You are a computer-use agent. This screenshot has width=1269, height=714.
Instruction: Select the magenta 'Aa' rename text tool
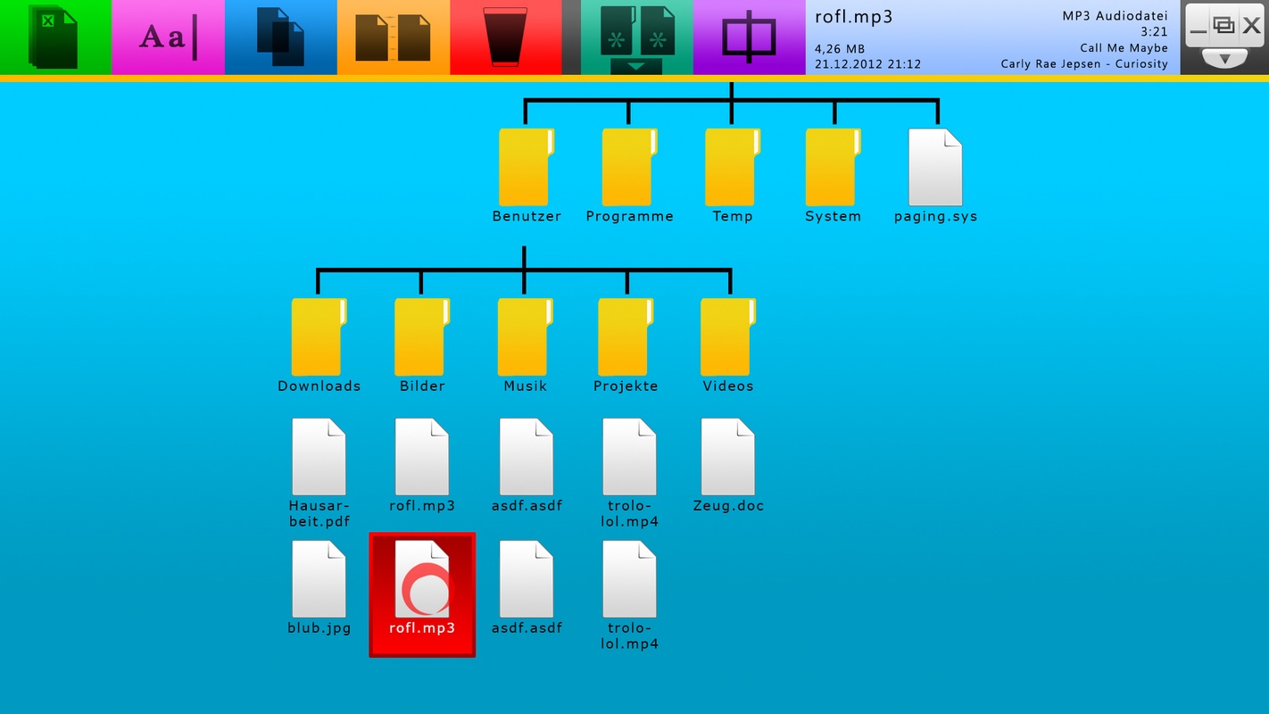[x=168, y=37]
